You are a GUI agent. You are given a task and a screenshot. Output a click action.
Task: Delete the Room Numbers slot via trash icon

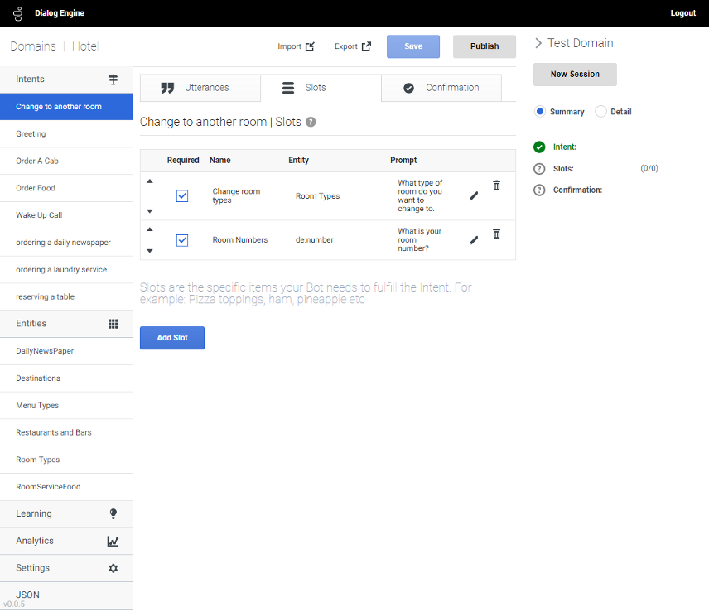pos(496,234)
